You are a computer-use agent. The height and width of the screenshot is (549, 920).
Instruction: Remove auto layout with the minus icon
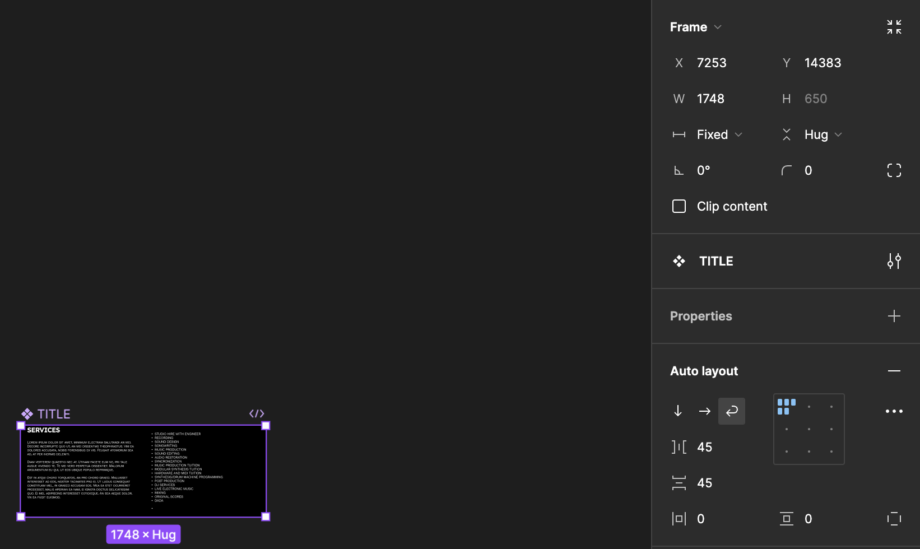click(894, 371)
